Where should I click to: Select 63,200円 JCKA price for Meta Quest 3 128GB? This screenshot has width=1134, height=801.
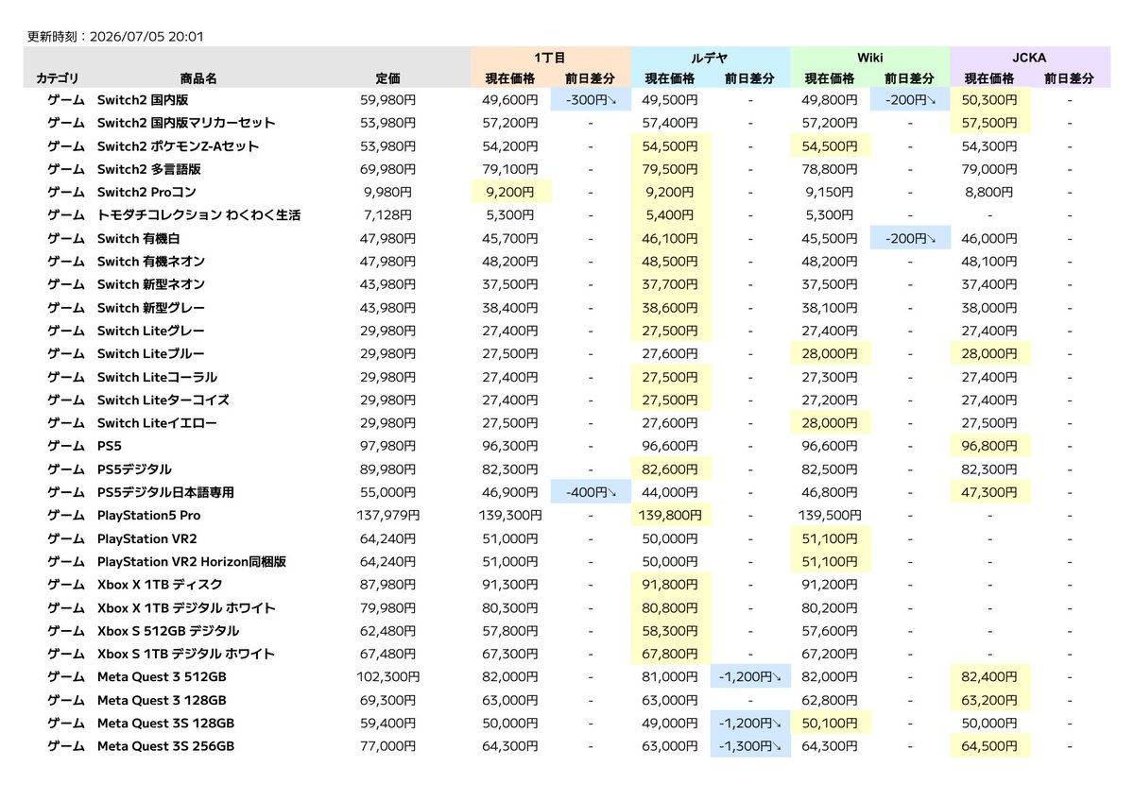[x=990, y=700]
